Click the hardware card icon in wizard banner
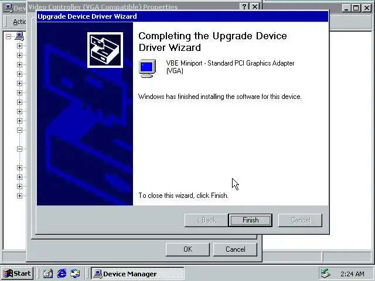Viewport: 375px width, 281px height. (x=105, y=50)
